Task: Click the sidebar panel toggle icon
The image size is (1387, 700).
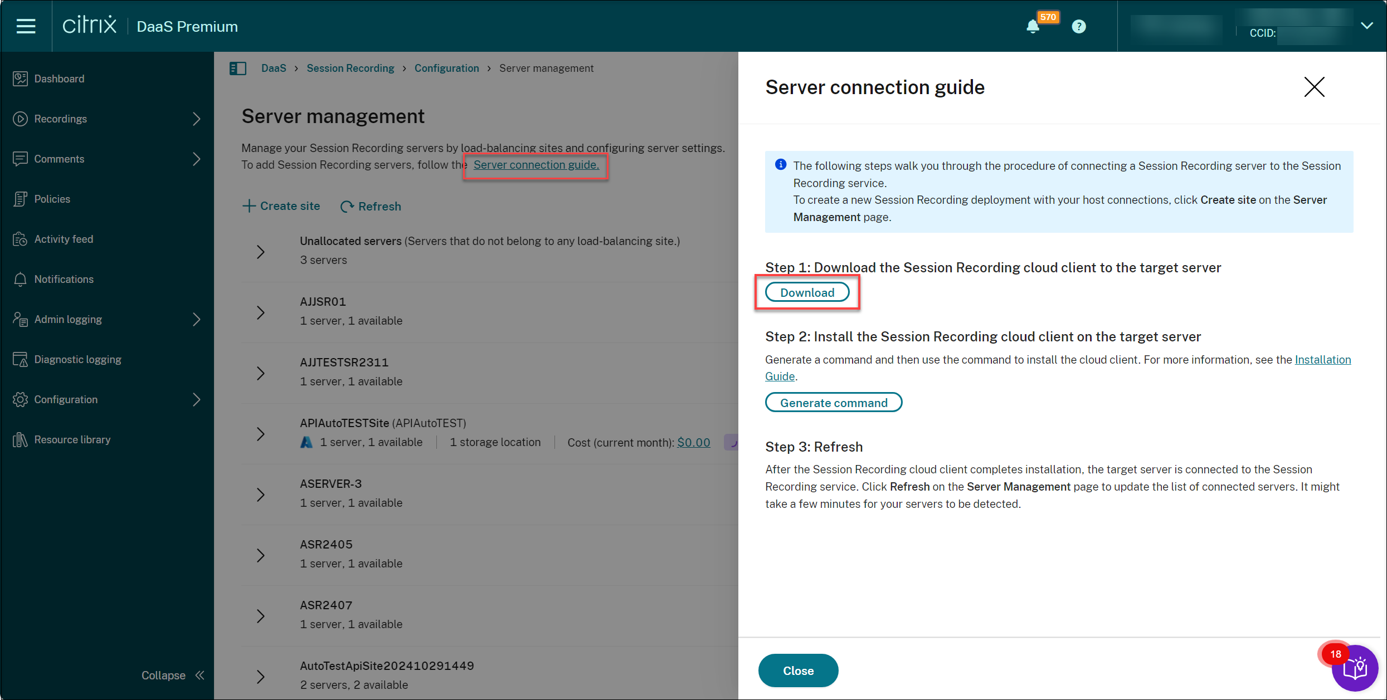Action: click(x=238, y=68)
